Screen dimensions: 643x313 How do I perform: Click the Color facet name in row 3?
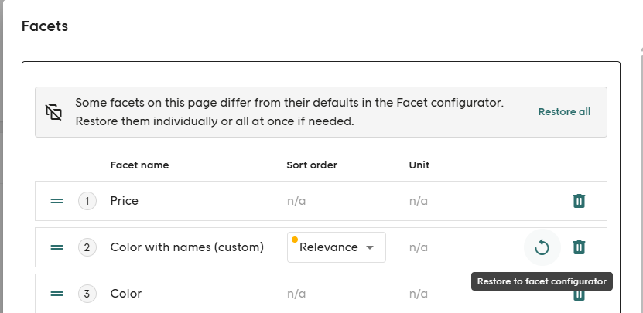pyautogui.click(x=126, y=294)
